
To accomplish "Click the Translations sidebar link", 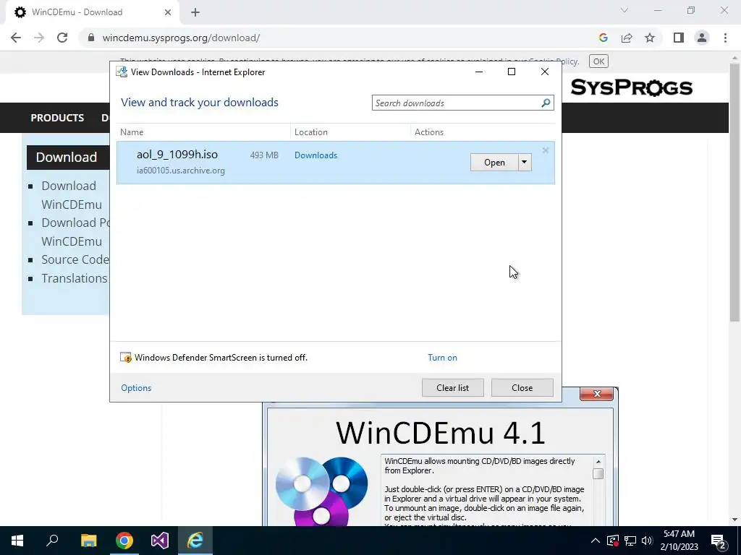I will pyautogui.click(x=75, y=278).
